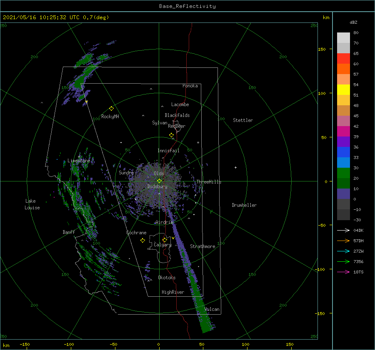
Task: Click the Innisfail town label
Action: pyautogui.click(x=168, y=151)
